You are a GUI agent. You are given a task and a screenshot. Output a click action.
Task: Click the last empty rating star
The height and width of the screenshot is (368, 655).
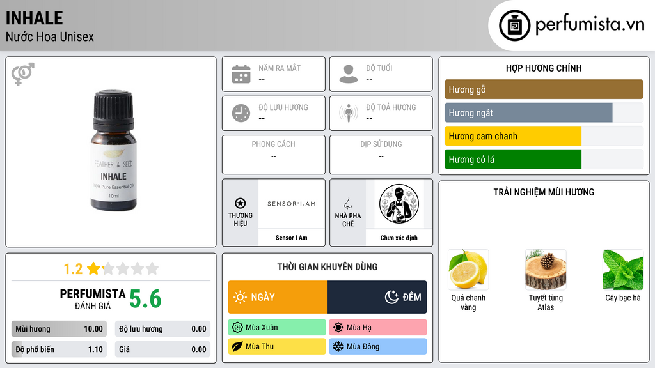(152, 268)
